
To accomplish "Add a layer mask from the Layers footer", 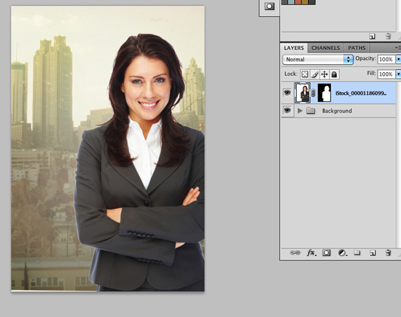I will tap(327, 253).
